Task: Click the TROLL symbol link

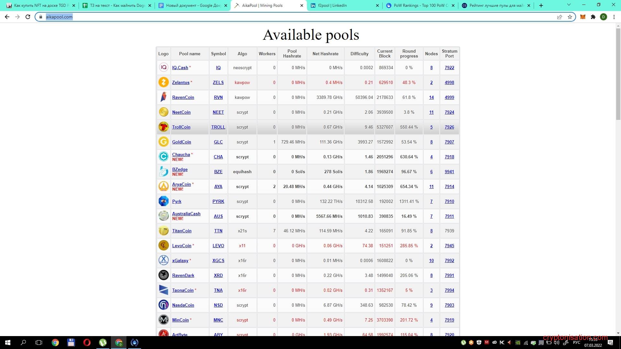Action: click(x=218, y=127)
